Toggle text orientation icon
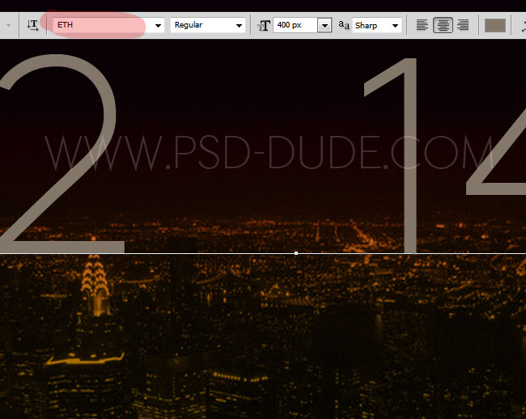Viewport: 526px width, 419px height. (32, 25)
